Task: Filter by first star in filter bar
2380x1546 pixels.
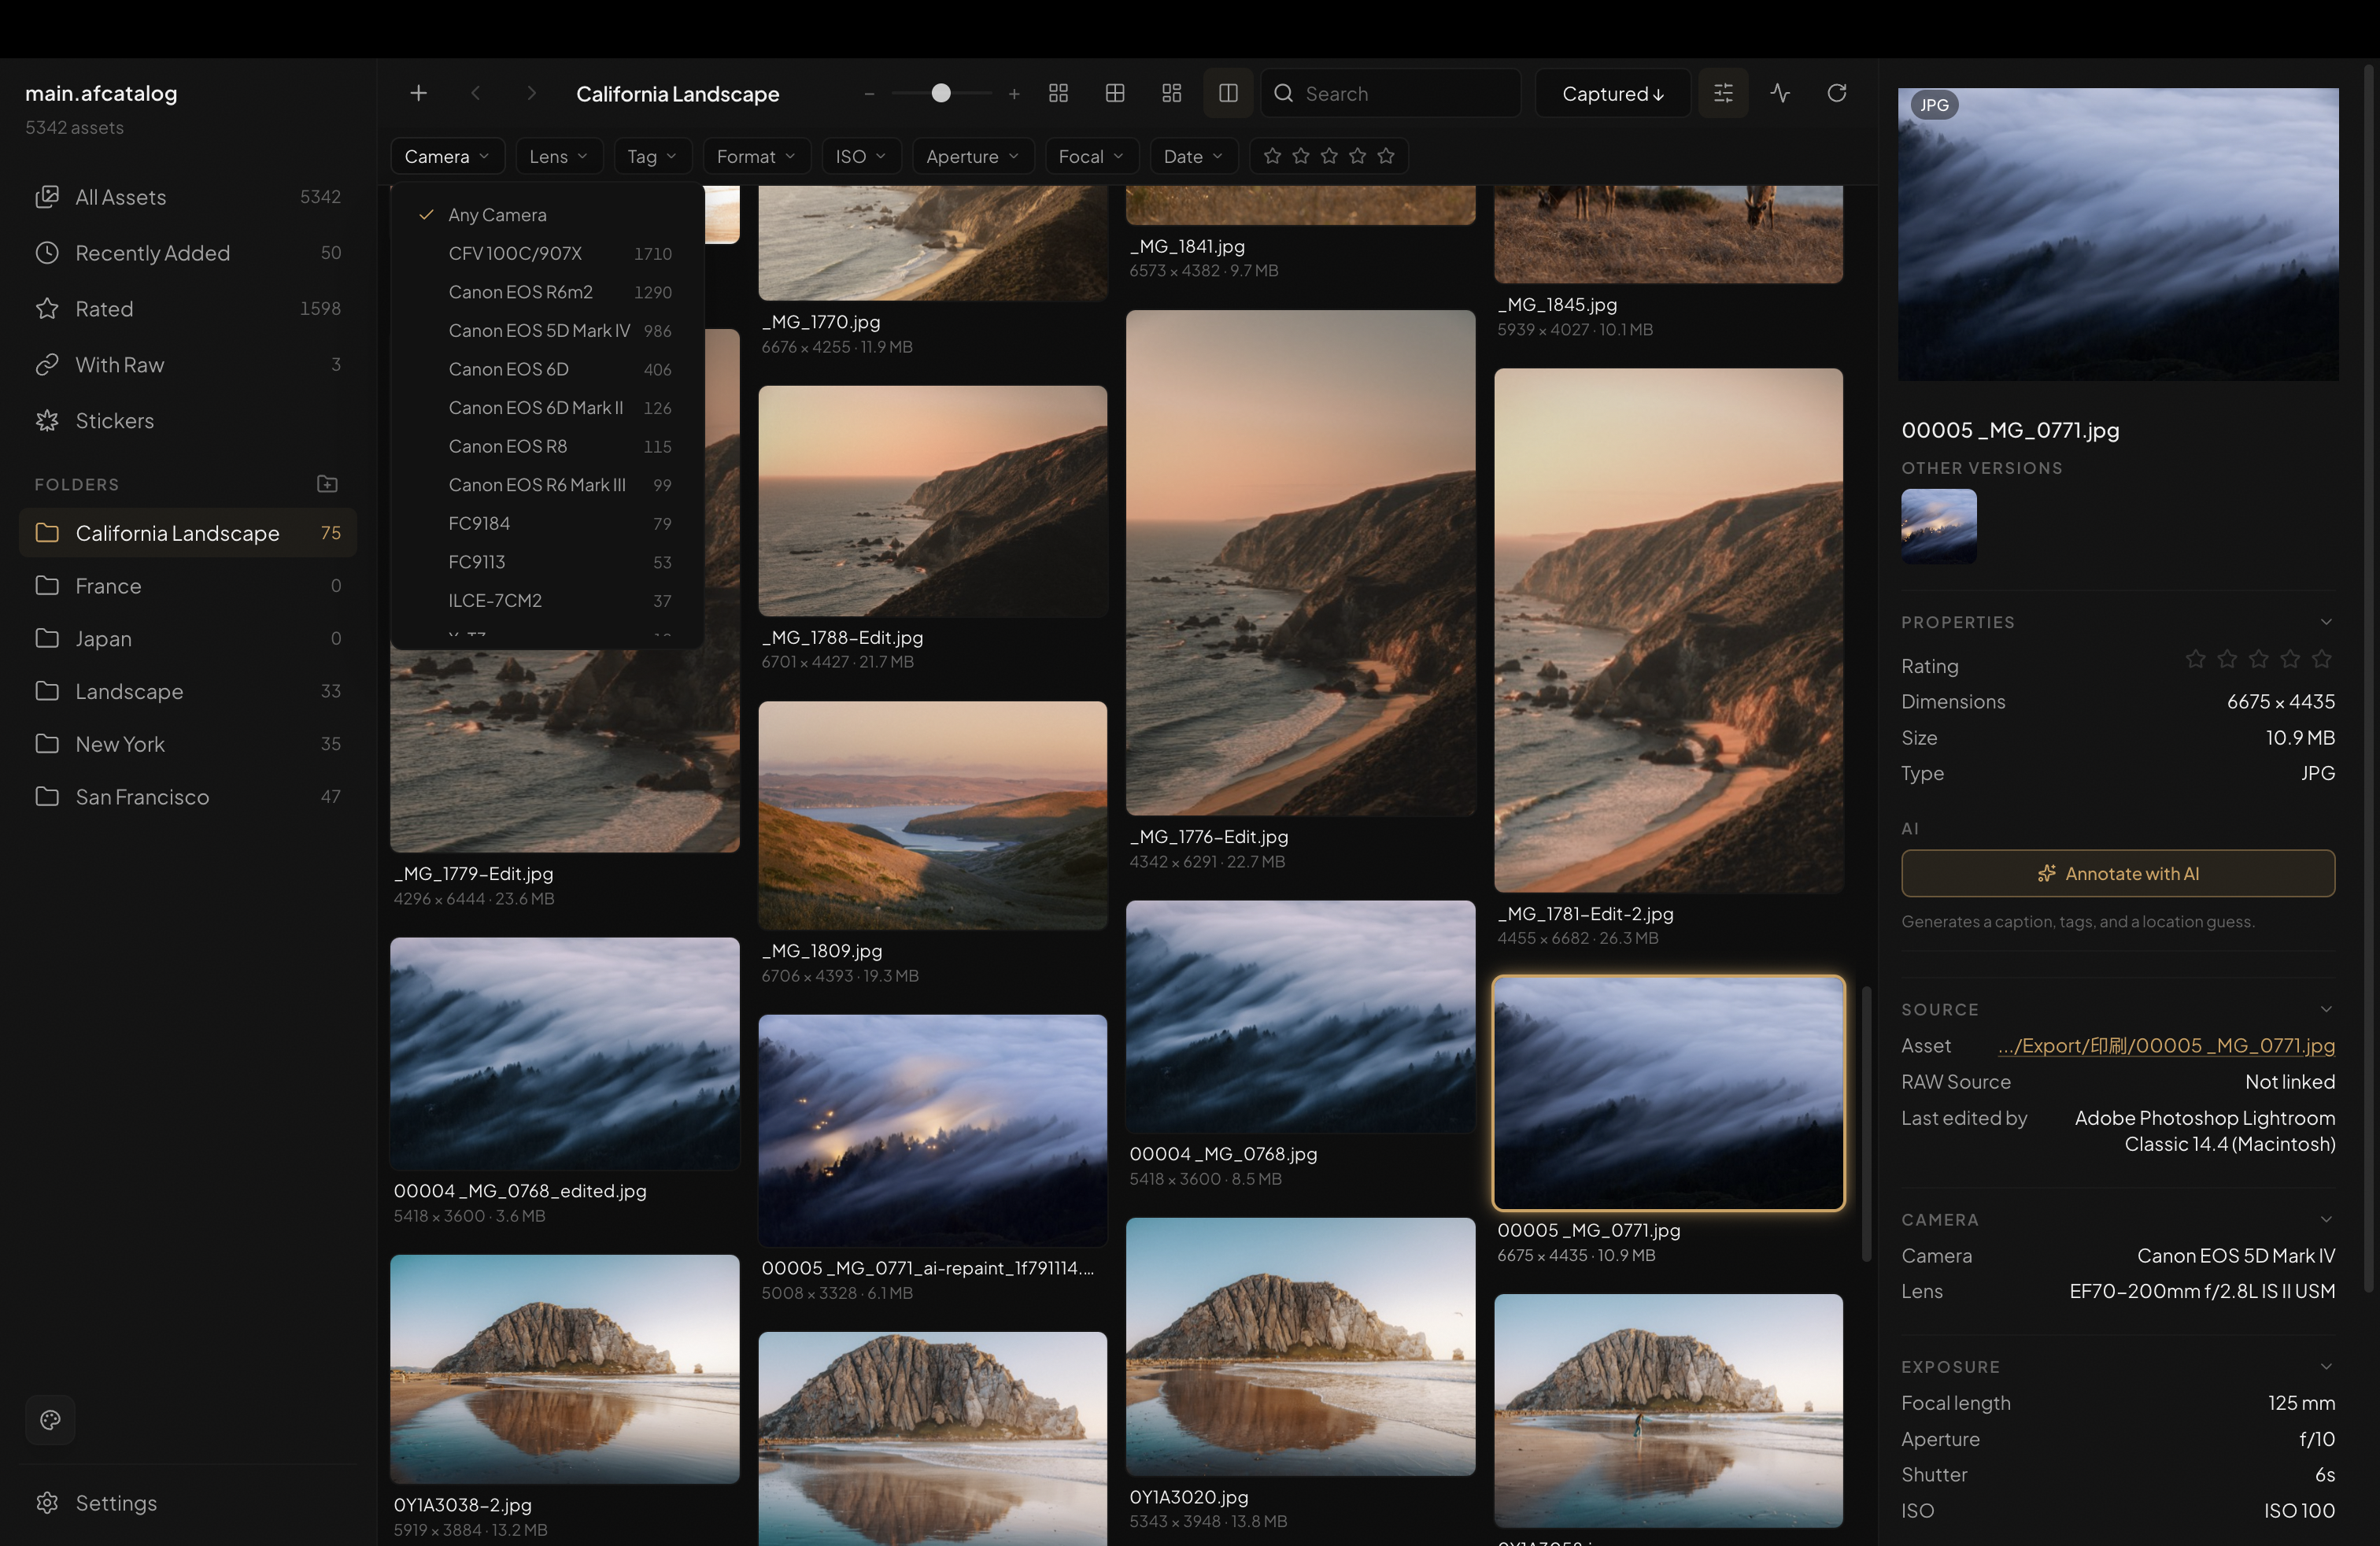Action: click(x=1272, y=156)
